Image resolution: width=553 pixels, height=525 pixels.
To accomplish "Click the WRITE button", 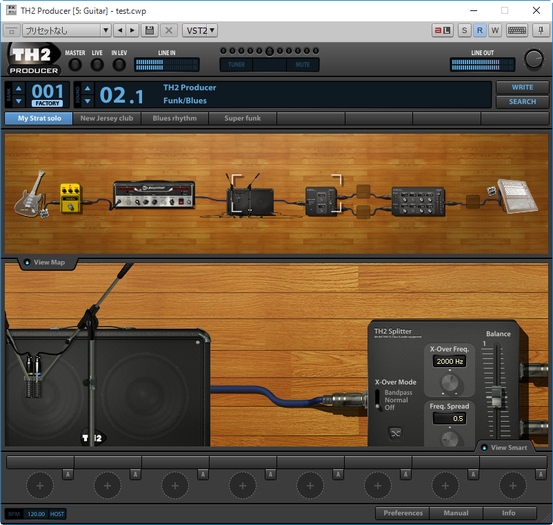I will pyautogui.click(x=523, y=87).
